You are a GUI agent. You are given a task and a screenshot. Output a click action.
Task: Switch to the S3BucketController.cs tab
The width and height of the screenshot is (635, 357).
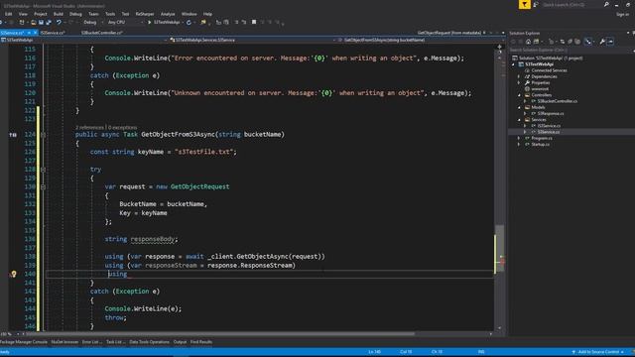pos(101,33)
